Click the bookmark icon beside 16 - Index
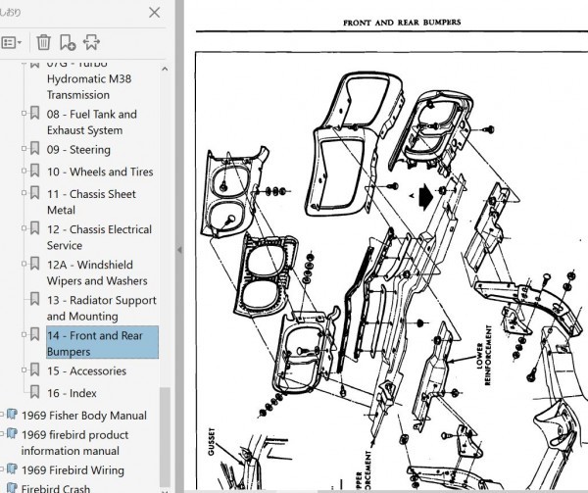The image size is (588, 493). coord(35,391)
